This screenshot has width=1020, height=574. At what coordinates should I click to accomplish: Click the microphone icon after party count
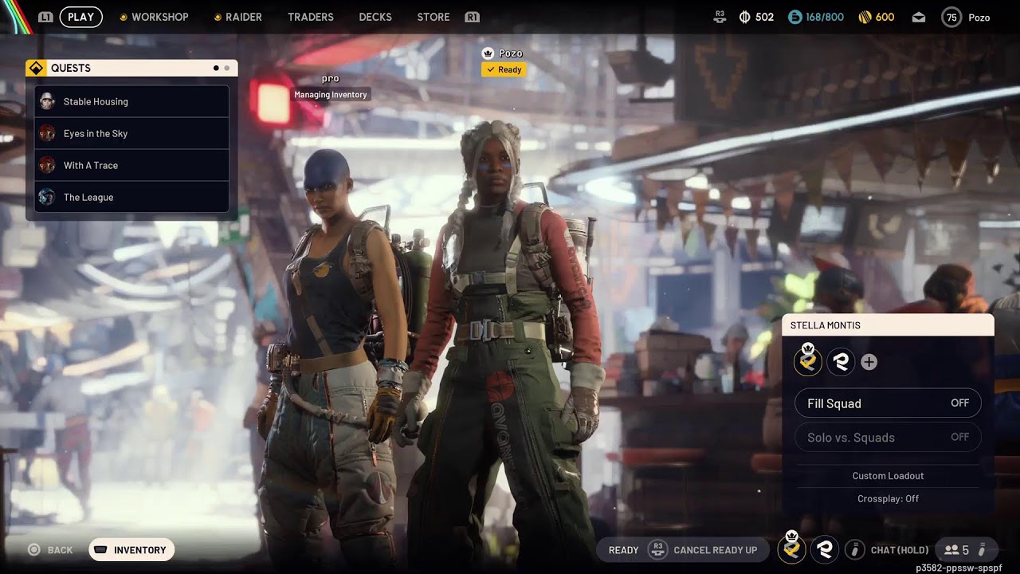983,549
